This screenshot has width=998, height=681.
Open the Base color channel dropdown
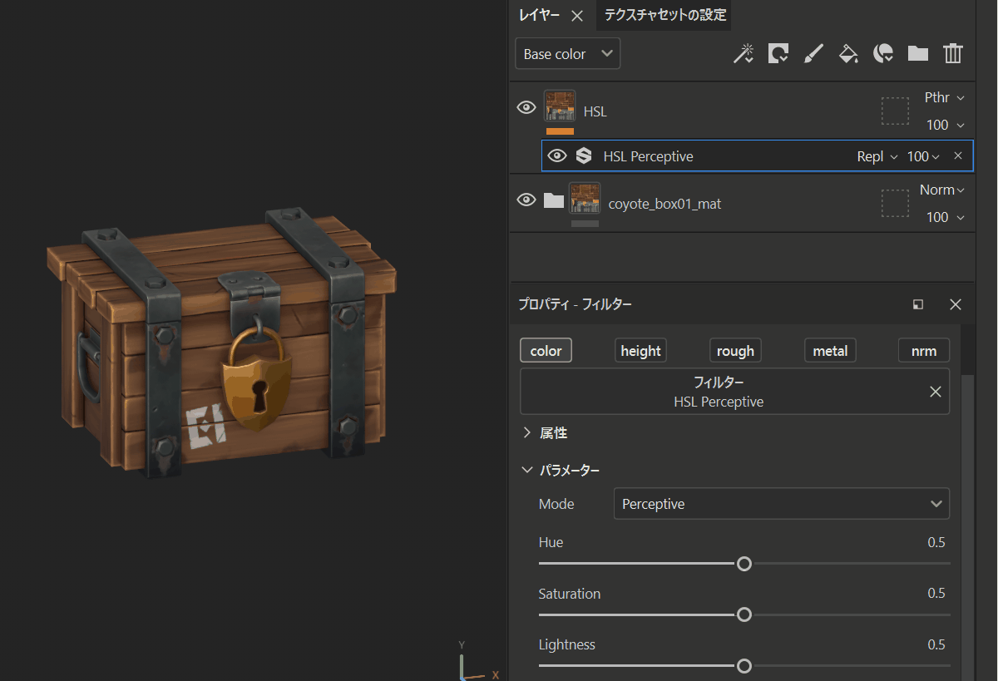[567, 54]
